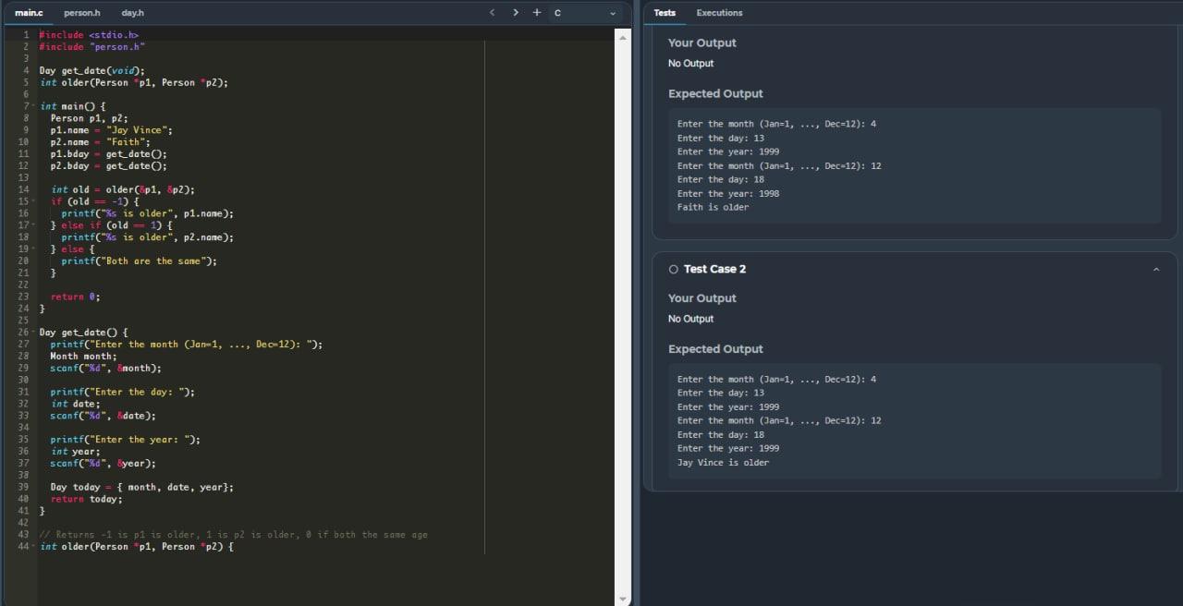Click the circle icon beside Test Case 2
The image size is (1183, 606).
(x=674, y=269)
